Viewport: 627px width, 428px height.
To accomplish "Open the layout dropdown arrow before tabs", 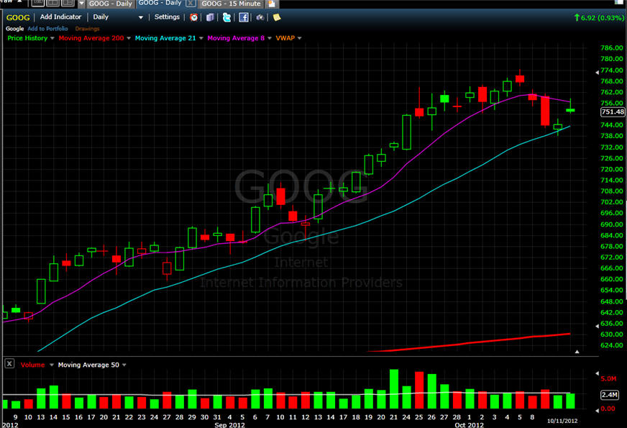I will click(x=81, y=3).
